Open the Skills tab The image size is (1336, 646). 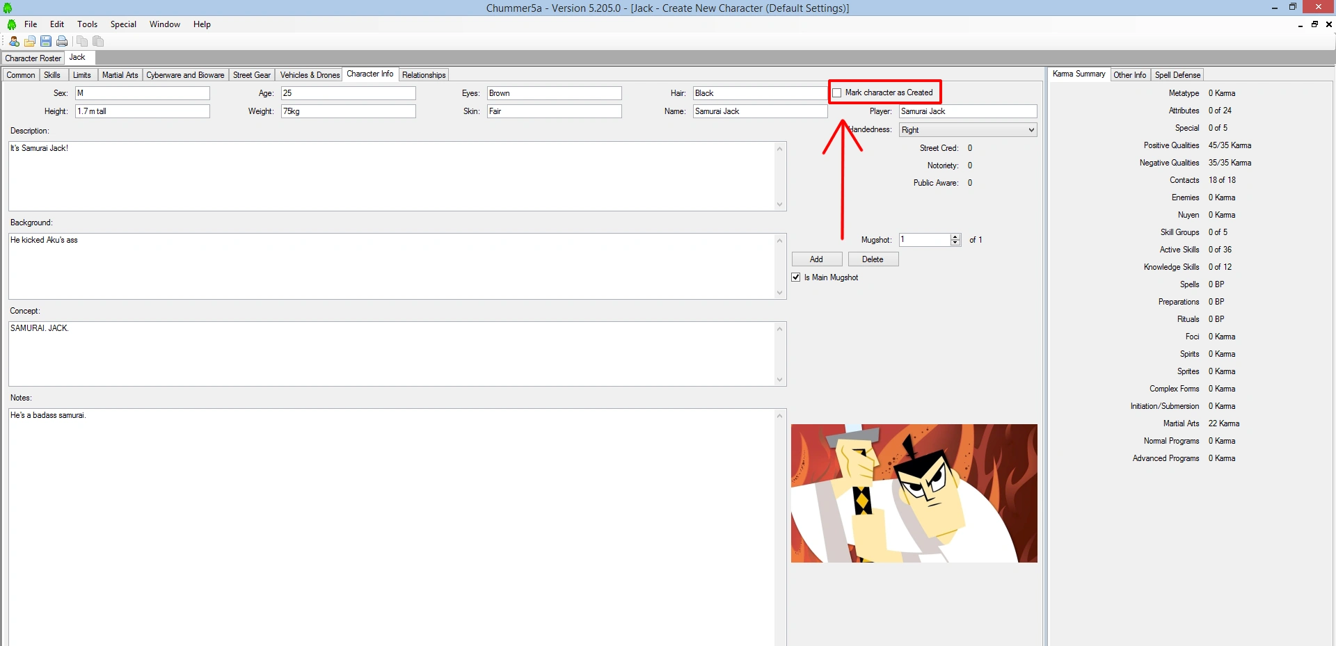tap(52, 75)
